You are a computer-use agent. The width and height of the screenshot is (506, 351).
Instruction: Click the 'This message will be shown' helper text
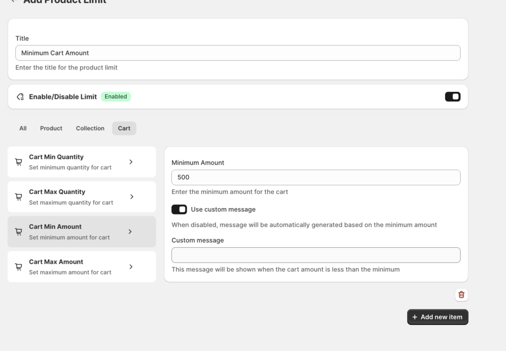(x=286, y=269)
